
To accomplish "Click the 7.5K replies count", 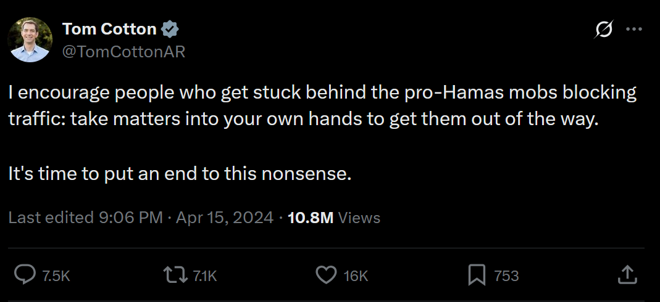I will tap(56, 276).
